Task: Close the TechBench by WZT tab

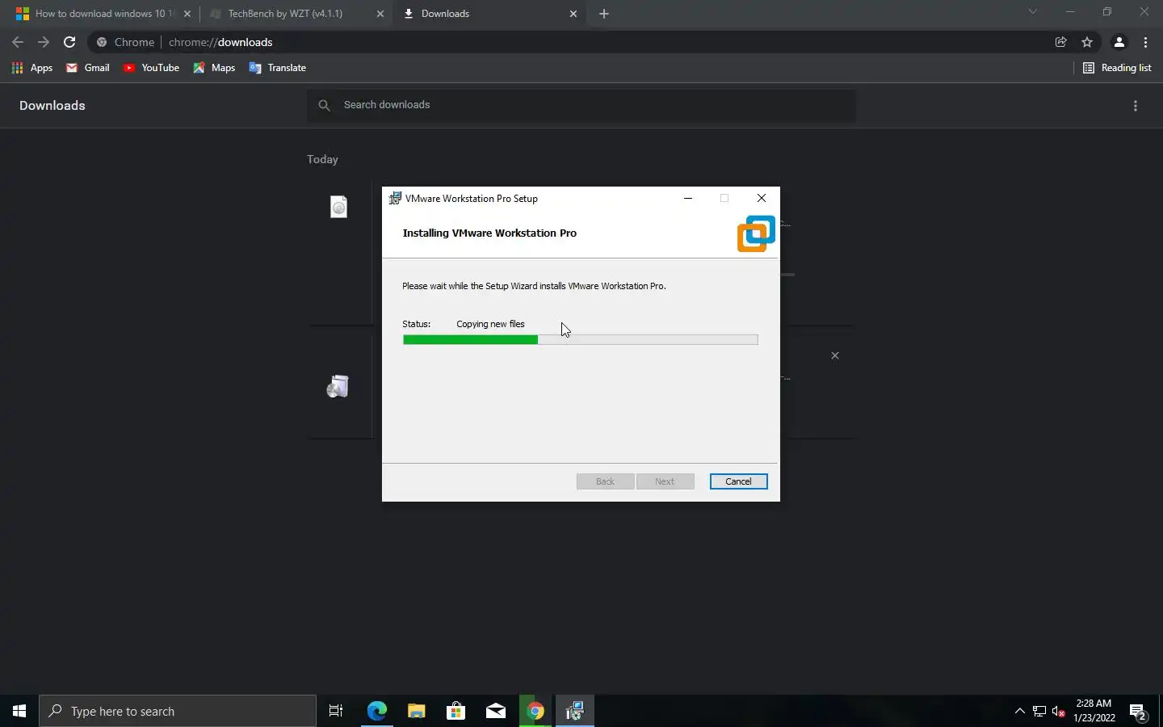Action: tap(380, 14)
